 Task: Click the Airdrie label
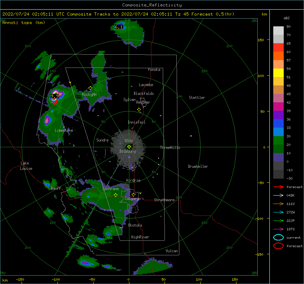[133, 180]
